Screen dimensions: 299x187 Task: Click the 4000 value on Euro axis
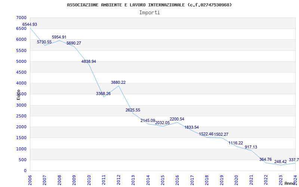click(22, 83)
